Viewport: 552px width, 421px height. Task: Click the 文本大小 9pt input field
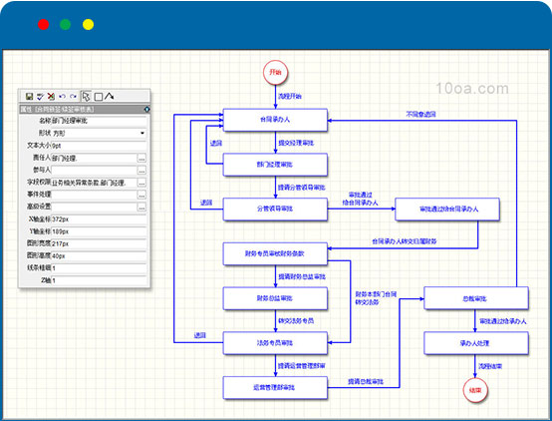pyautogui.click(x=99, y=146)
